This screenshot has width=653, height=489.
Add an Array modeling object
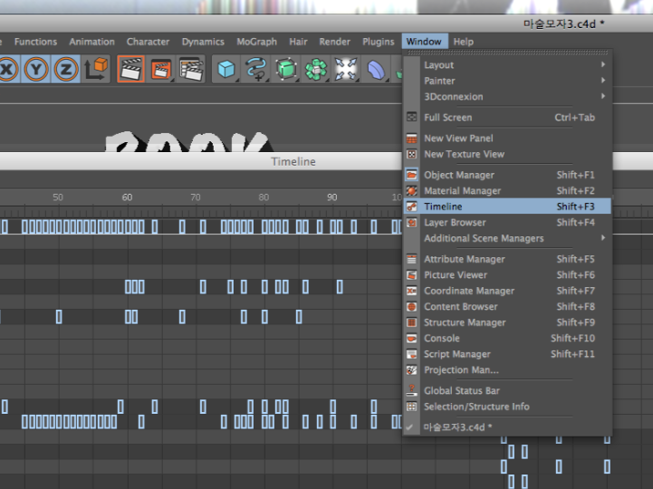pyautogui.click(x=316, y=69)
